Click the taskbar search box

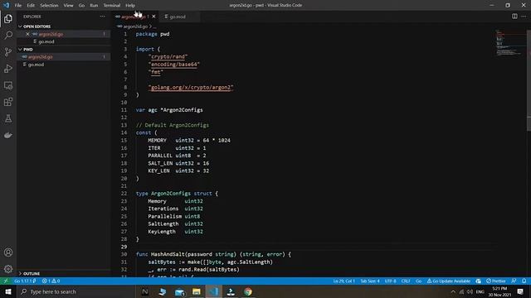point(76,291)
